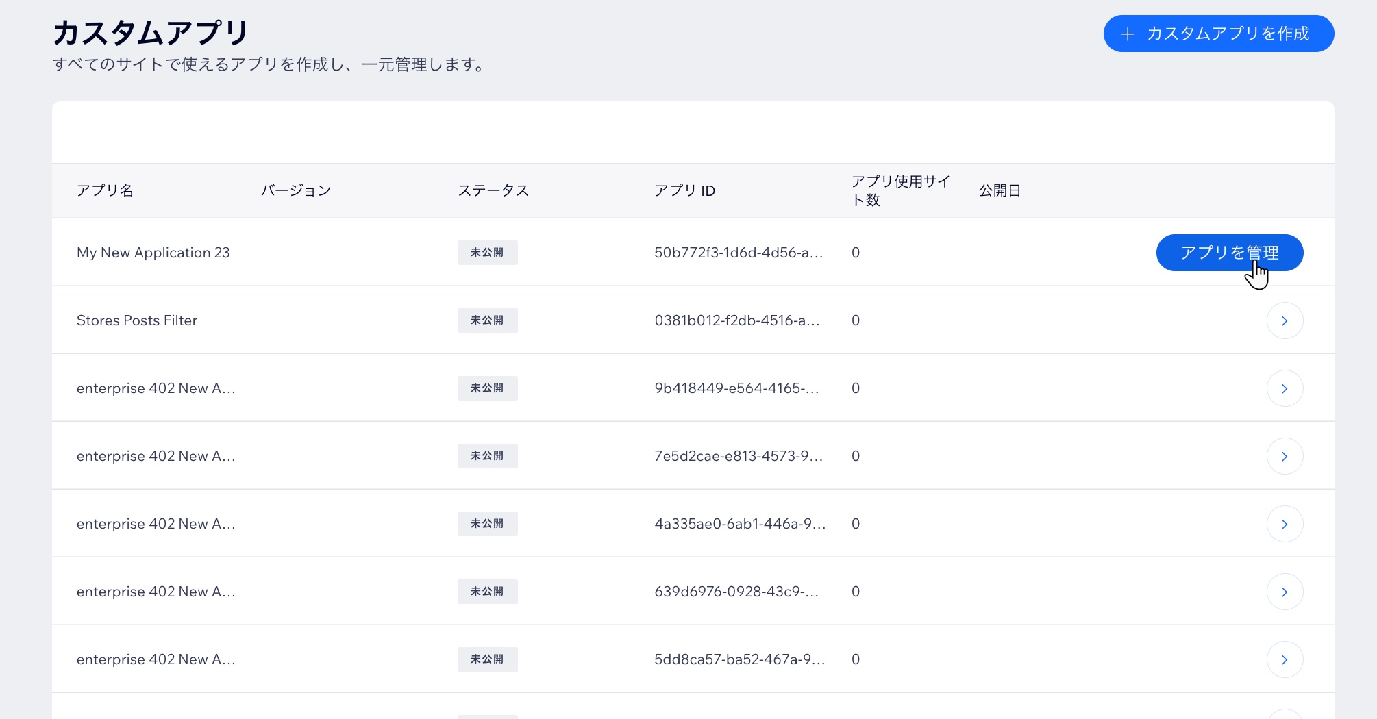
Task: Click app name in row with ID 5dd8ca57-ba52-467a
Action: point(156,659)
